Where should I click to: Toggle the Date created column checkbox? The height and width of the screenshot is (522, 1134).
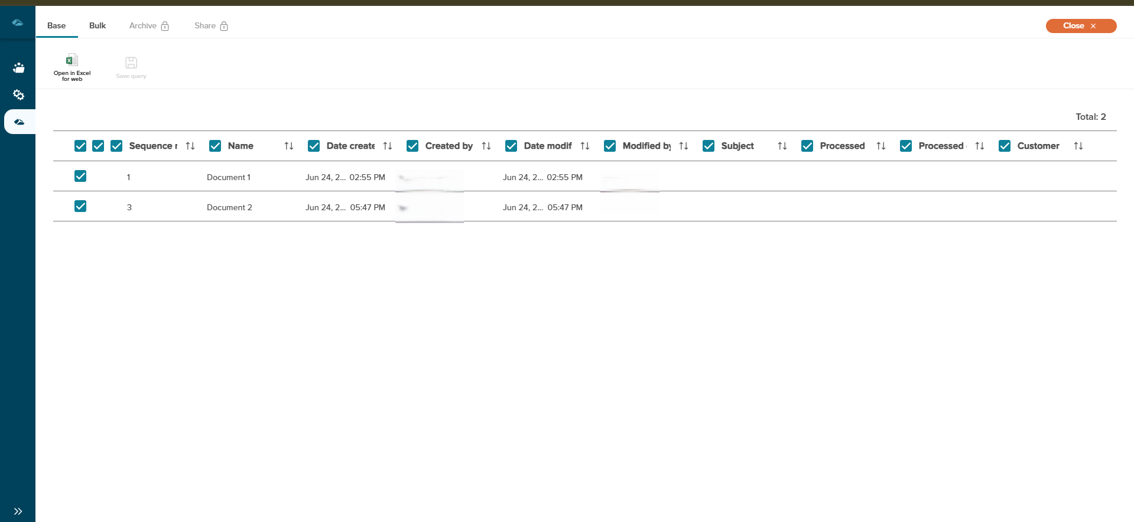pos(314,146)
